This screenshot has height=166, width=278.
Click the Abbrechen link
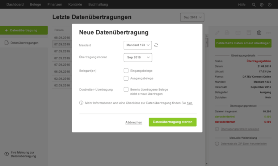[x=134, y=122]
